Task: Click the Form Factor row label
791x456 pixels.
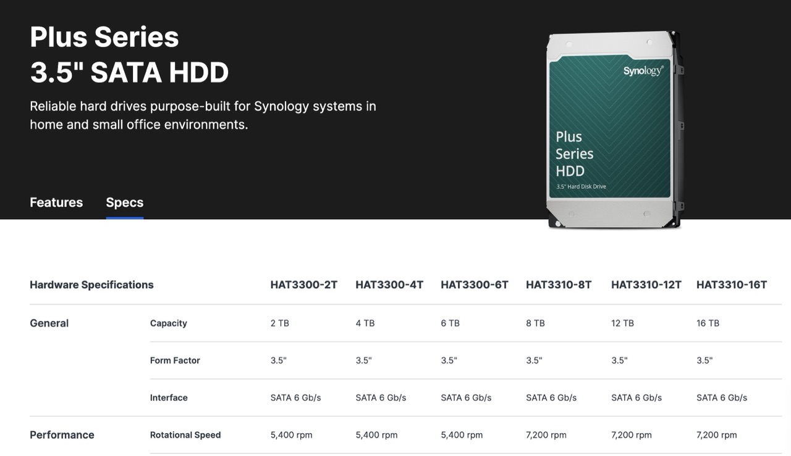Action: pos(175,360)
